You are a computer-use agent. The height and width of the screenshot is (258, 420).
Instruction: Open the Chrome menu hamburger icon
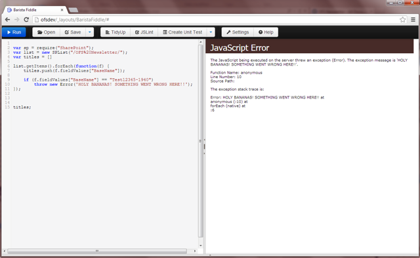413,20
